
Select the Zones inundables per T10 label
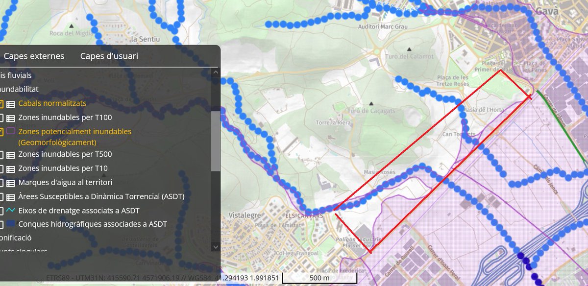tap(63, 168)
